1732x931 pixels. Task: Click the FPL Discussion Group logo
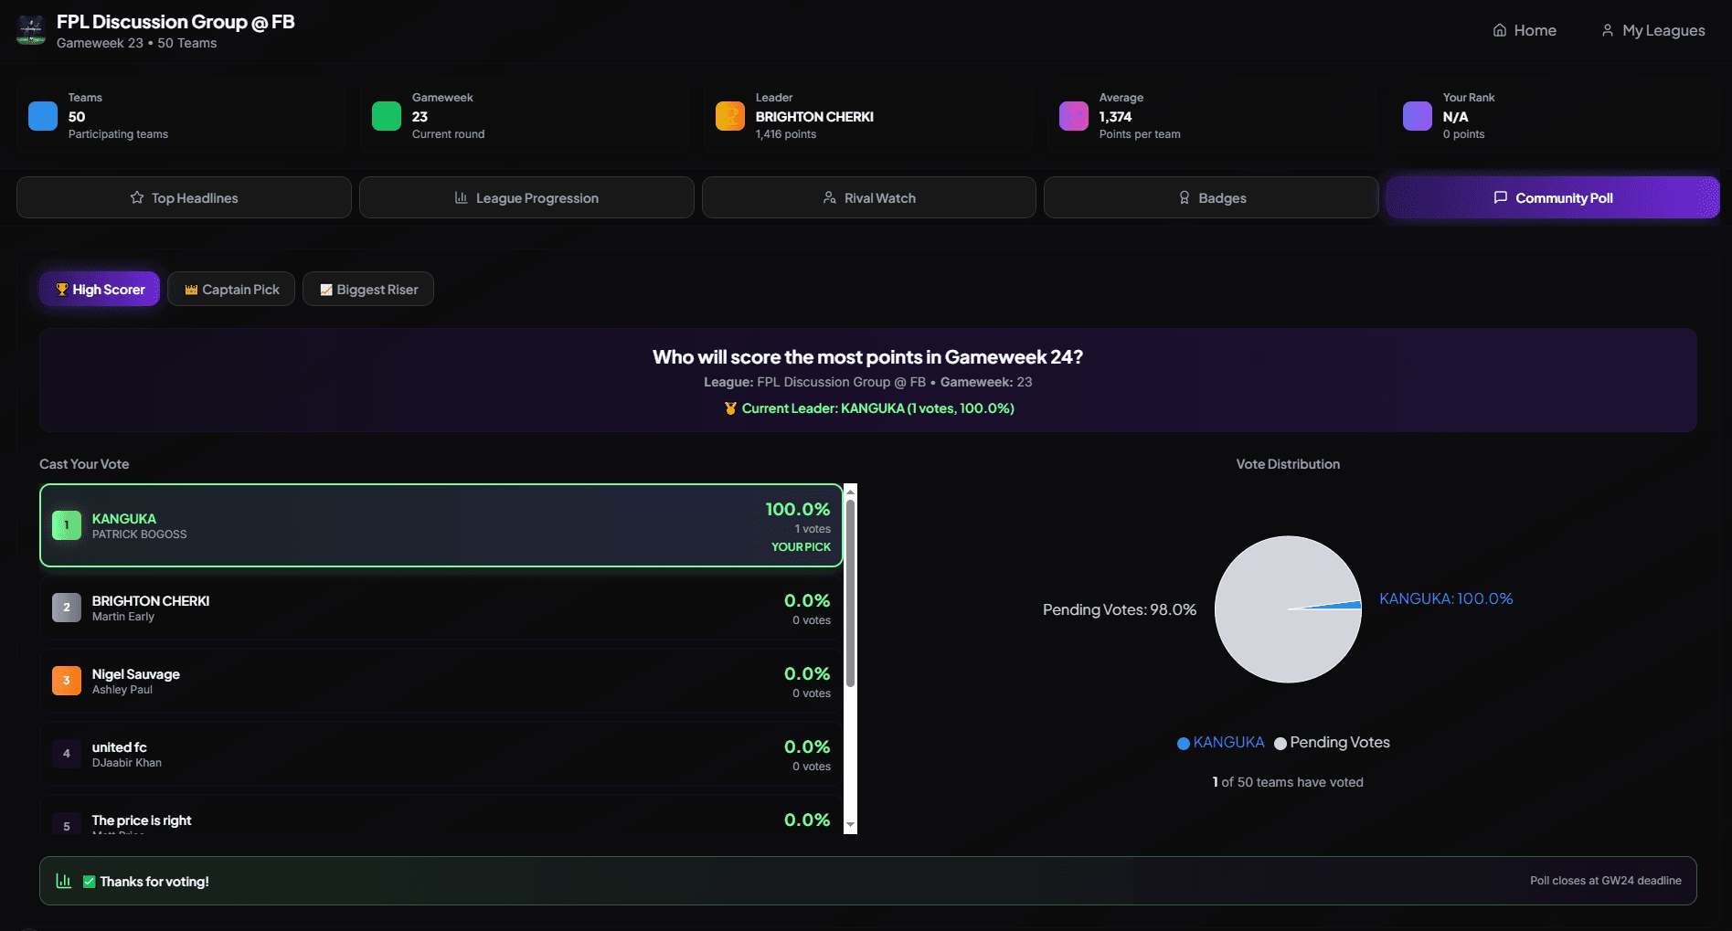coord(30,29)
